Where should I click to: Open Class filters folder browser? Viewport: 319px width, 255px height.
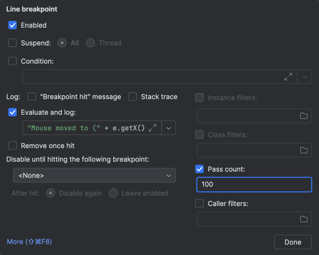[304, 150]
